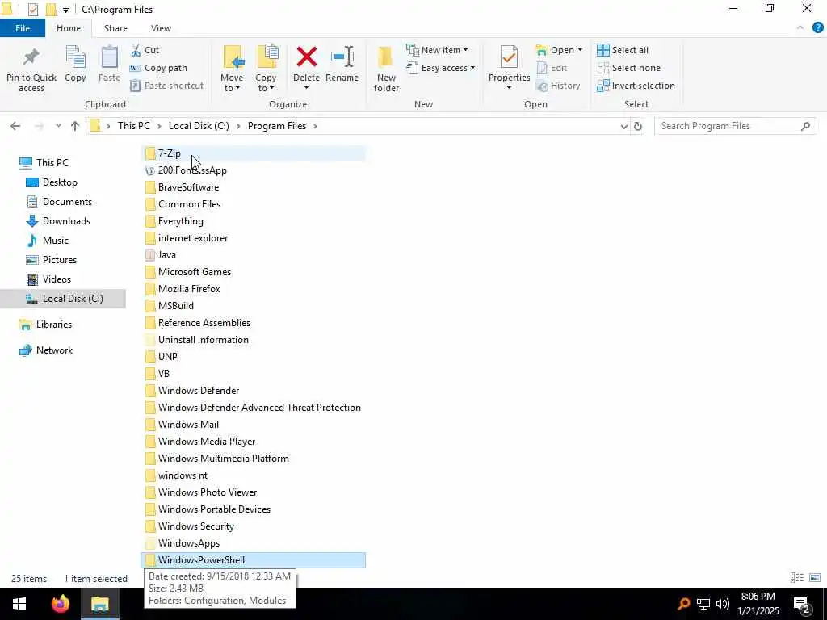The height and width of the screenshot is (620, 827).
Task: Click the Edit icon in Open group
Action: coord(542,68)
